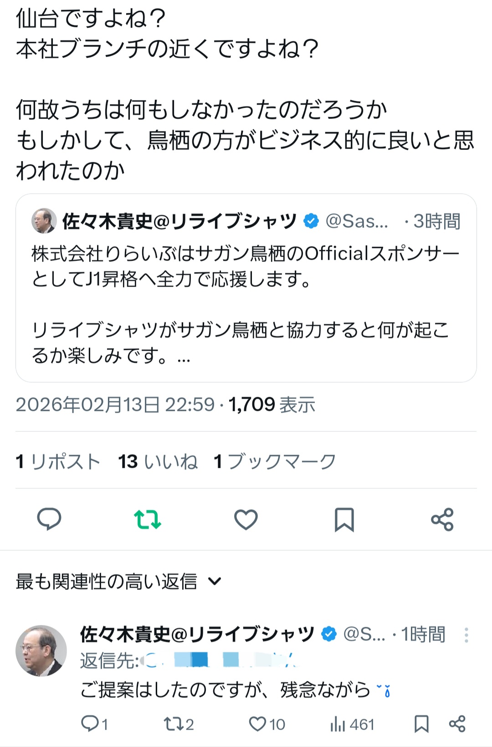This screenshot has height=747, width=492.
Task: Open the 1 ブックマーク count
Action: click(275, 462)
